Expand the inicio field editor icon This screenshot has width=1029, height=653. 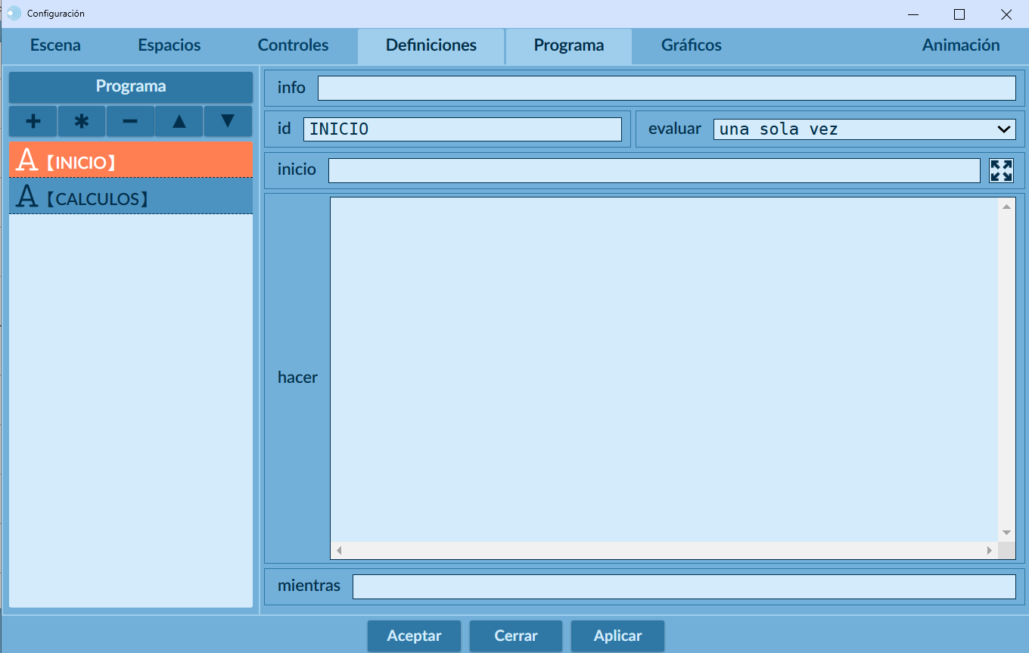[1001, 170]
